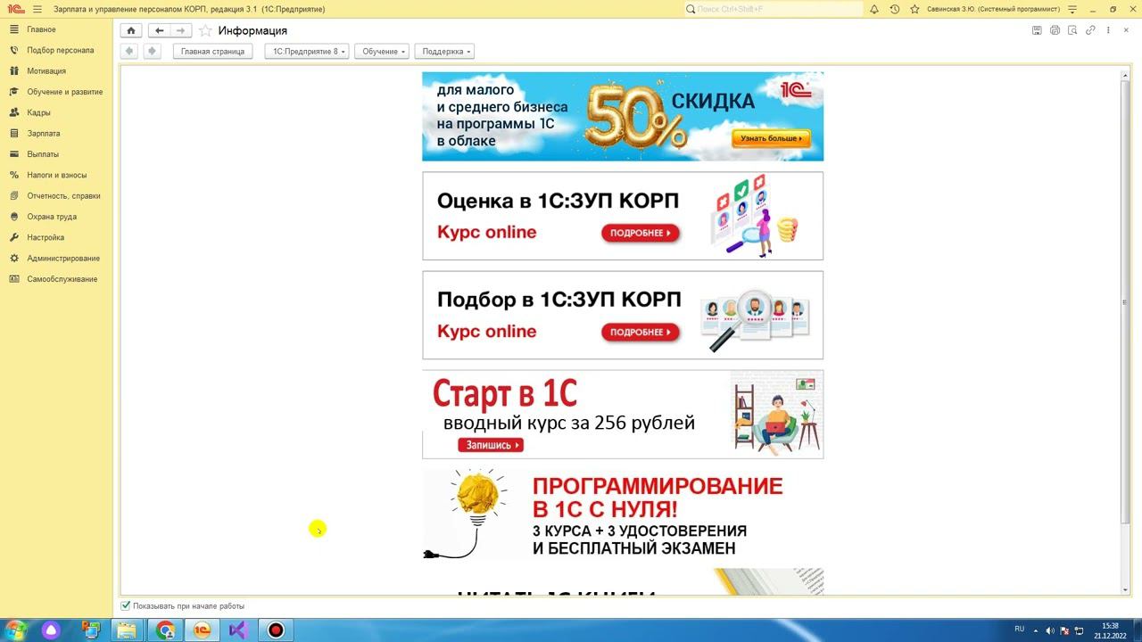Open the Подбор персонала section
Viewport: 1142px width, 642px height.
56,50
